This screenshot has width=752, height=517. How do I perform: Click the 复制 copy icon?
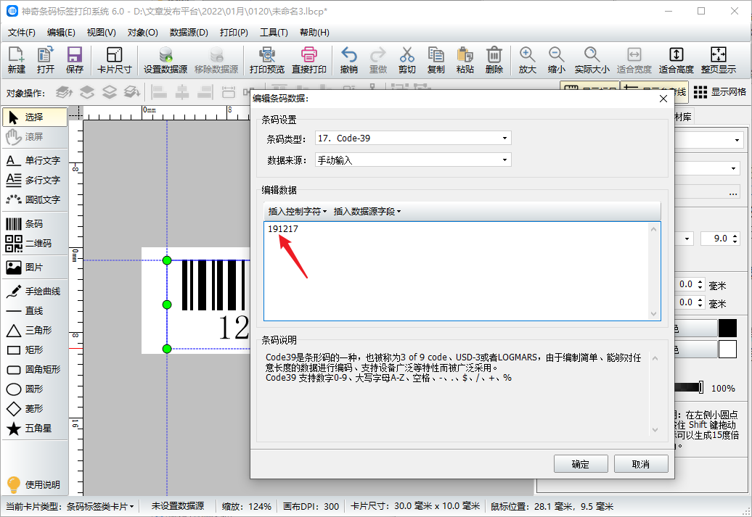pos(436,60)
